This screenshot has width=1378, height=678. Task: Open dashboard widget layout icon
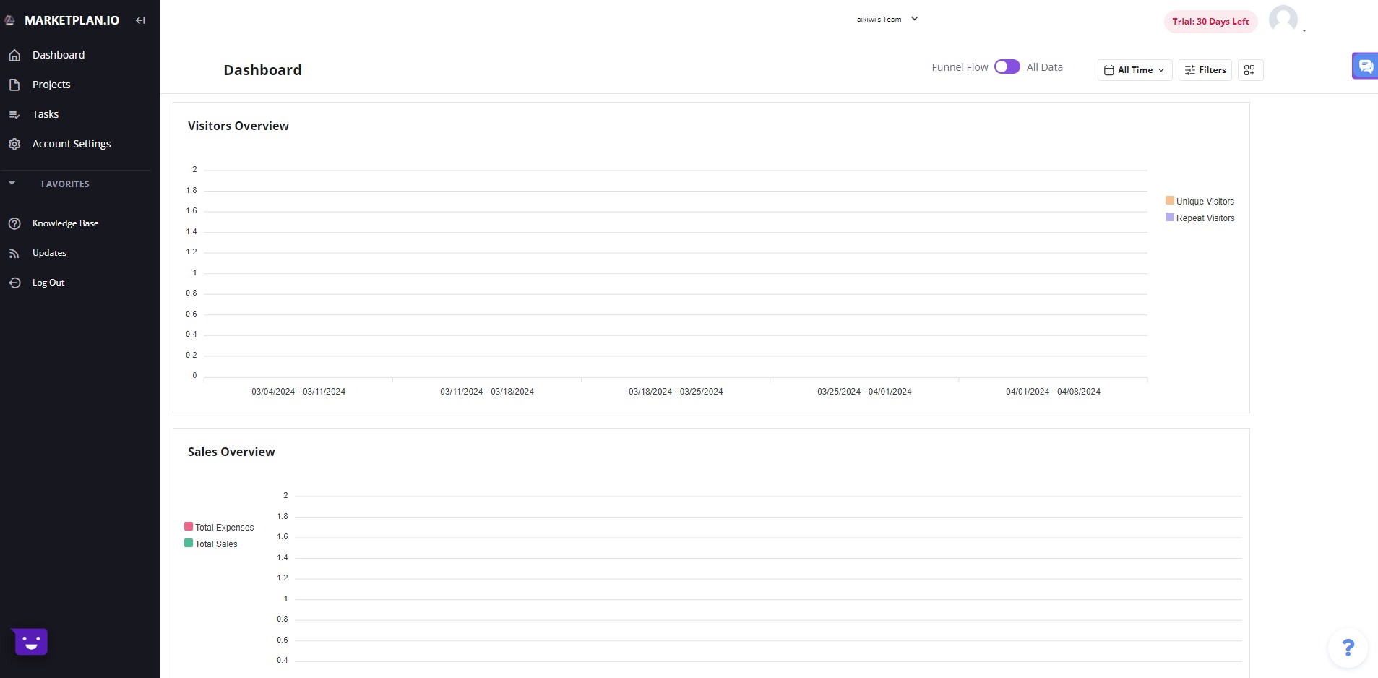point(1250,70)
